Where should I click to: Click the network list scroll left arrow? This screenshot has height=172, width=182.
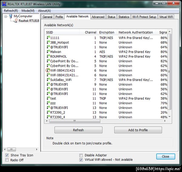[47, 121]
